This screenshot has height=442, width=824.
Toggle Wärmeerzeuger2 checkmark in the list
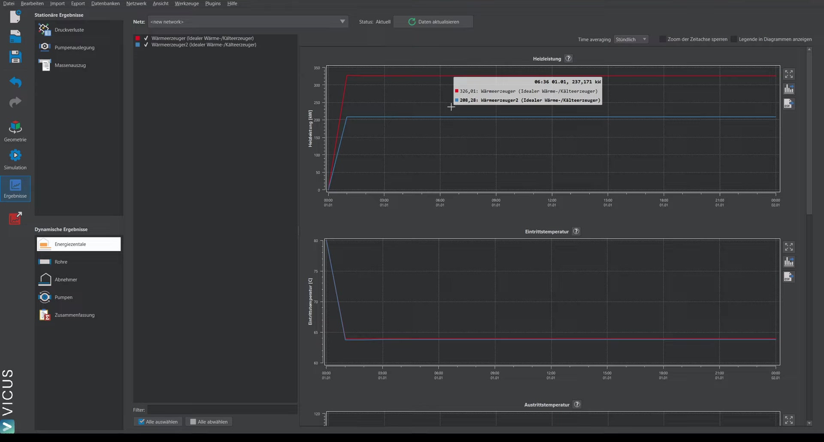pyautogui.click(x=146, y=45)
